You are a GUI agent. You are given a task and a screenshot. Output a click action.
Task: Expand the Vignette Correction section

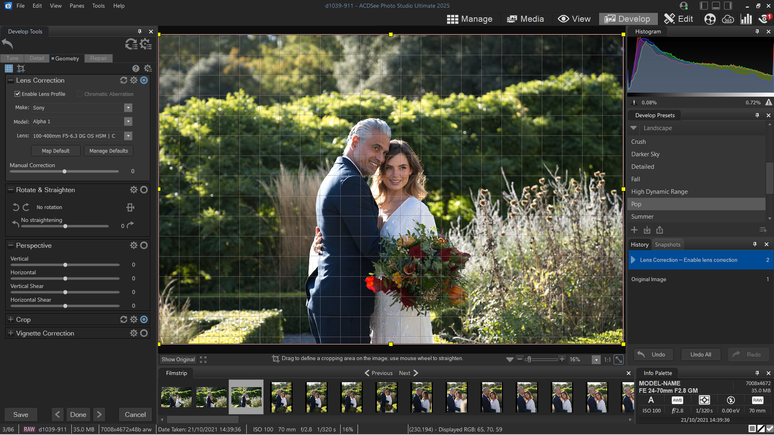10,333
